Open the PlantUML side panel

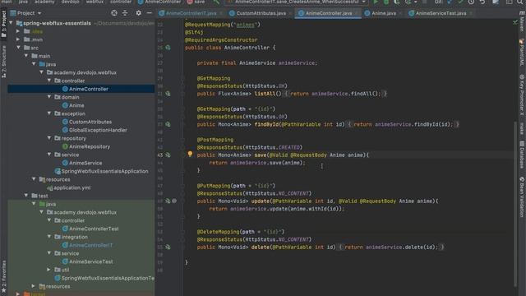522,53
